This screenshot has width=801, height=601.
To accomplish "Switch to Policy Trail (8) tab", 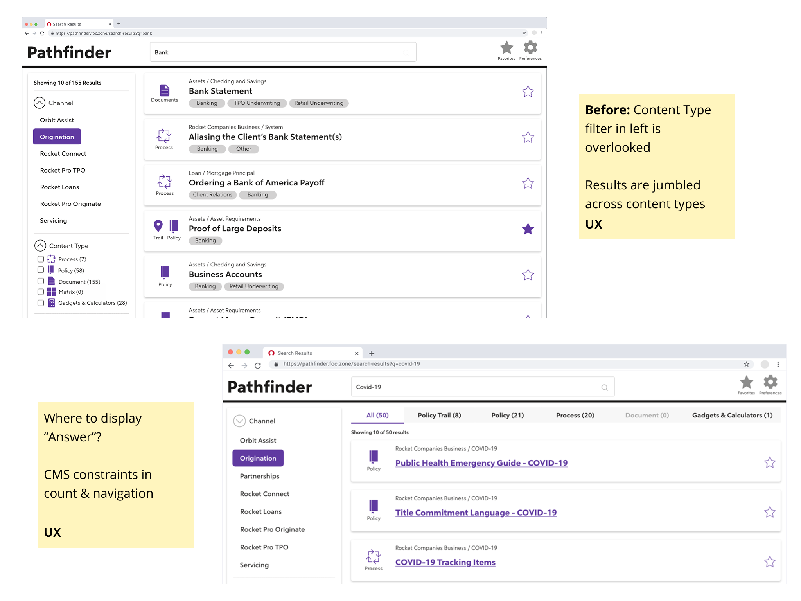I will (439, 415).
